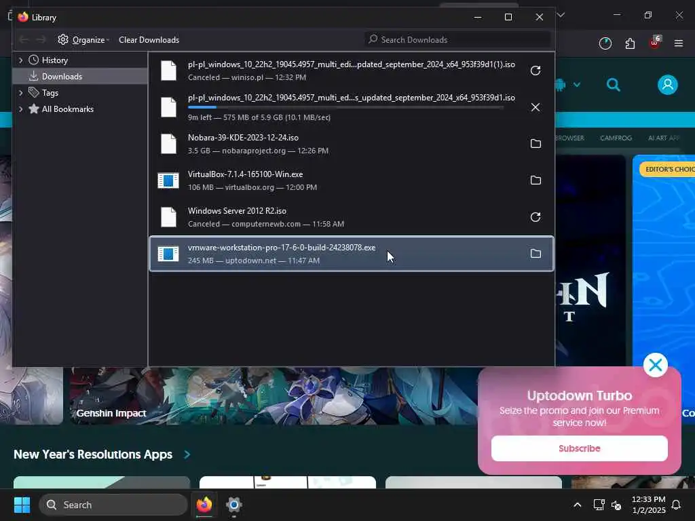Image resolution: width=695 pixels, height=521 pixels.
Task: Select the first canceled pl-pl_windows_10 ISO filename
Action: point(351,64)
